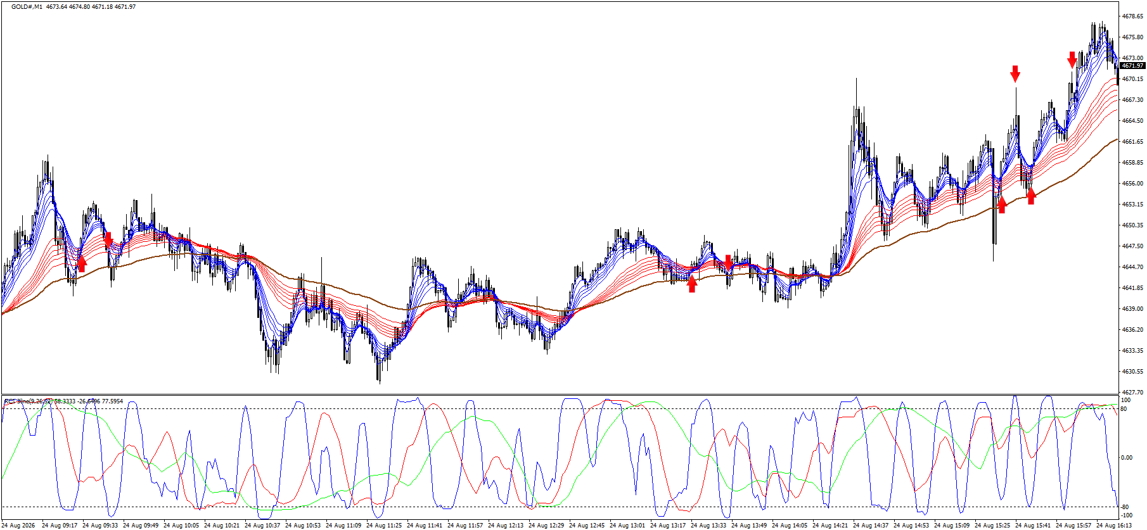Click the 4630.55 price scale label

tap(1132, 372)
